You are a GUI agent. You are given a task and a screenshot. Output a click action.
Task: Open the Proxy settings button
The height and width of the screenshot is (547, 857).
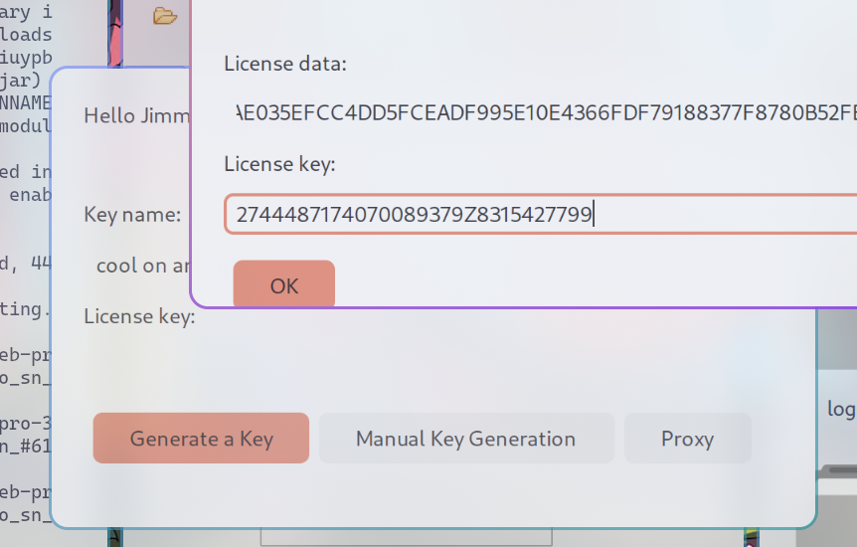(688, 439)
